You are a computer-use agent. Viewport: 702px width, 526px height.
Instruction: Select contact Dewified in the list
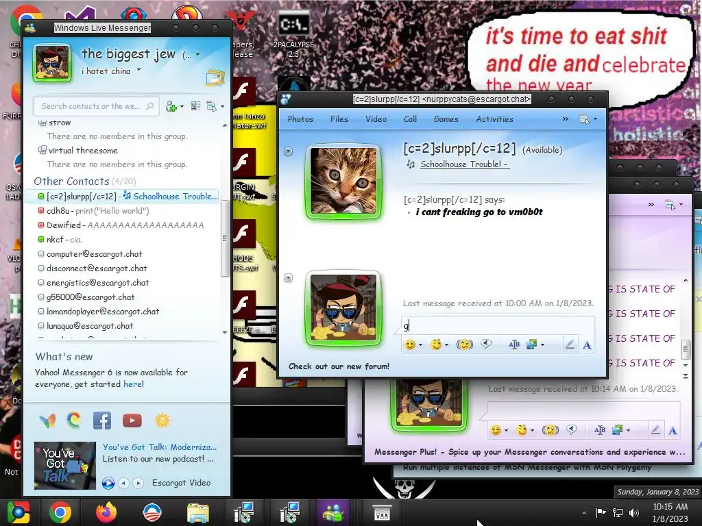[x=121, y=225]
